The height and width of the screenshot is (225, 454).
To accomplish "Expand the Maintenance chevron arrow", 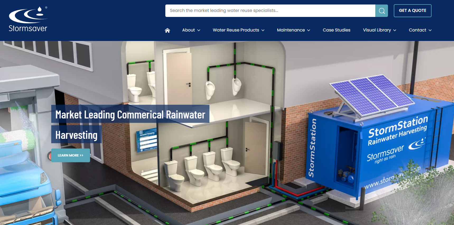I will pyautogui.click(x=308, y=30).
